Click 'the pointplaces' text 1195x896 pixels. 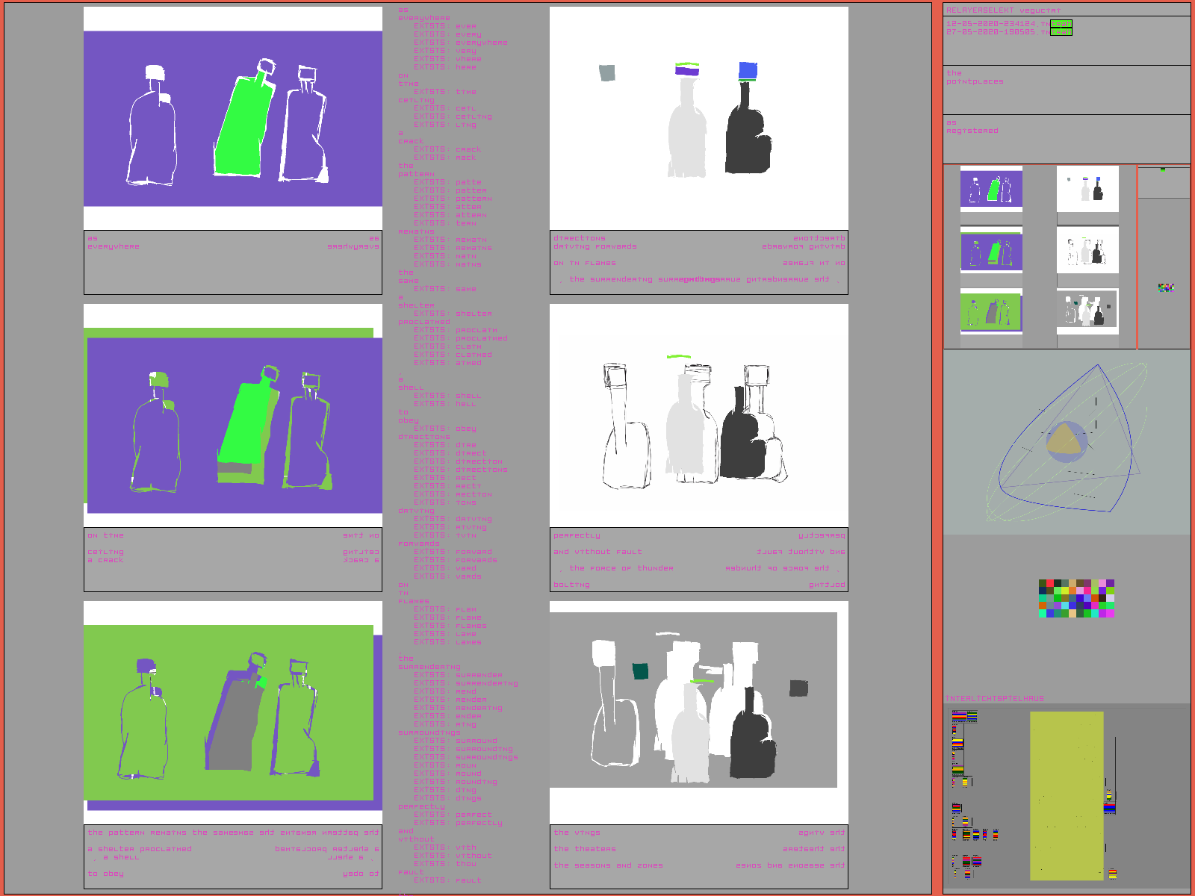[975, 78]
